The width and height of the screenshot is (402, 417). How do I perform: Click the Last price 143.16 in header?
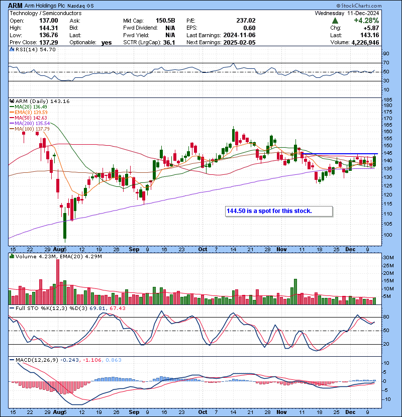[370, 35]
